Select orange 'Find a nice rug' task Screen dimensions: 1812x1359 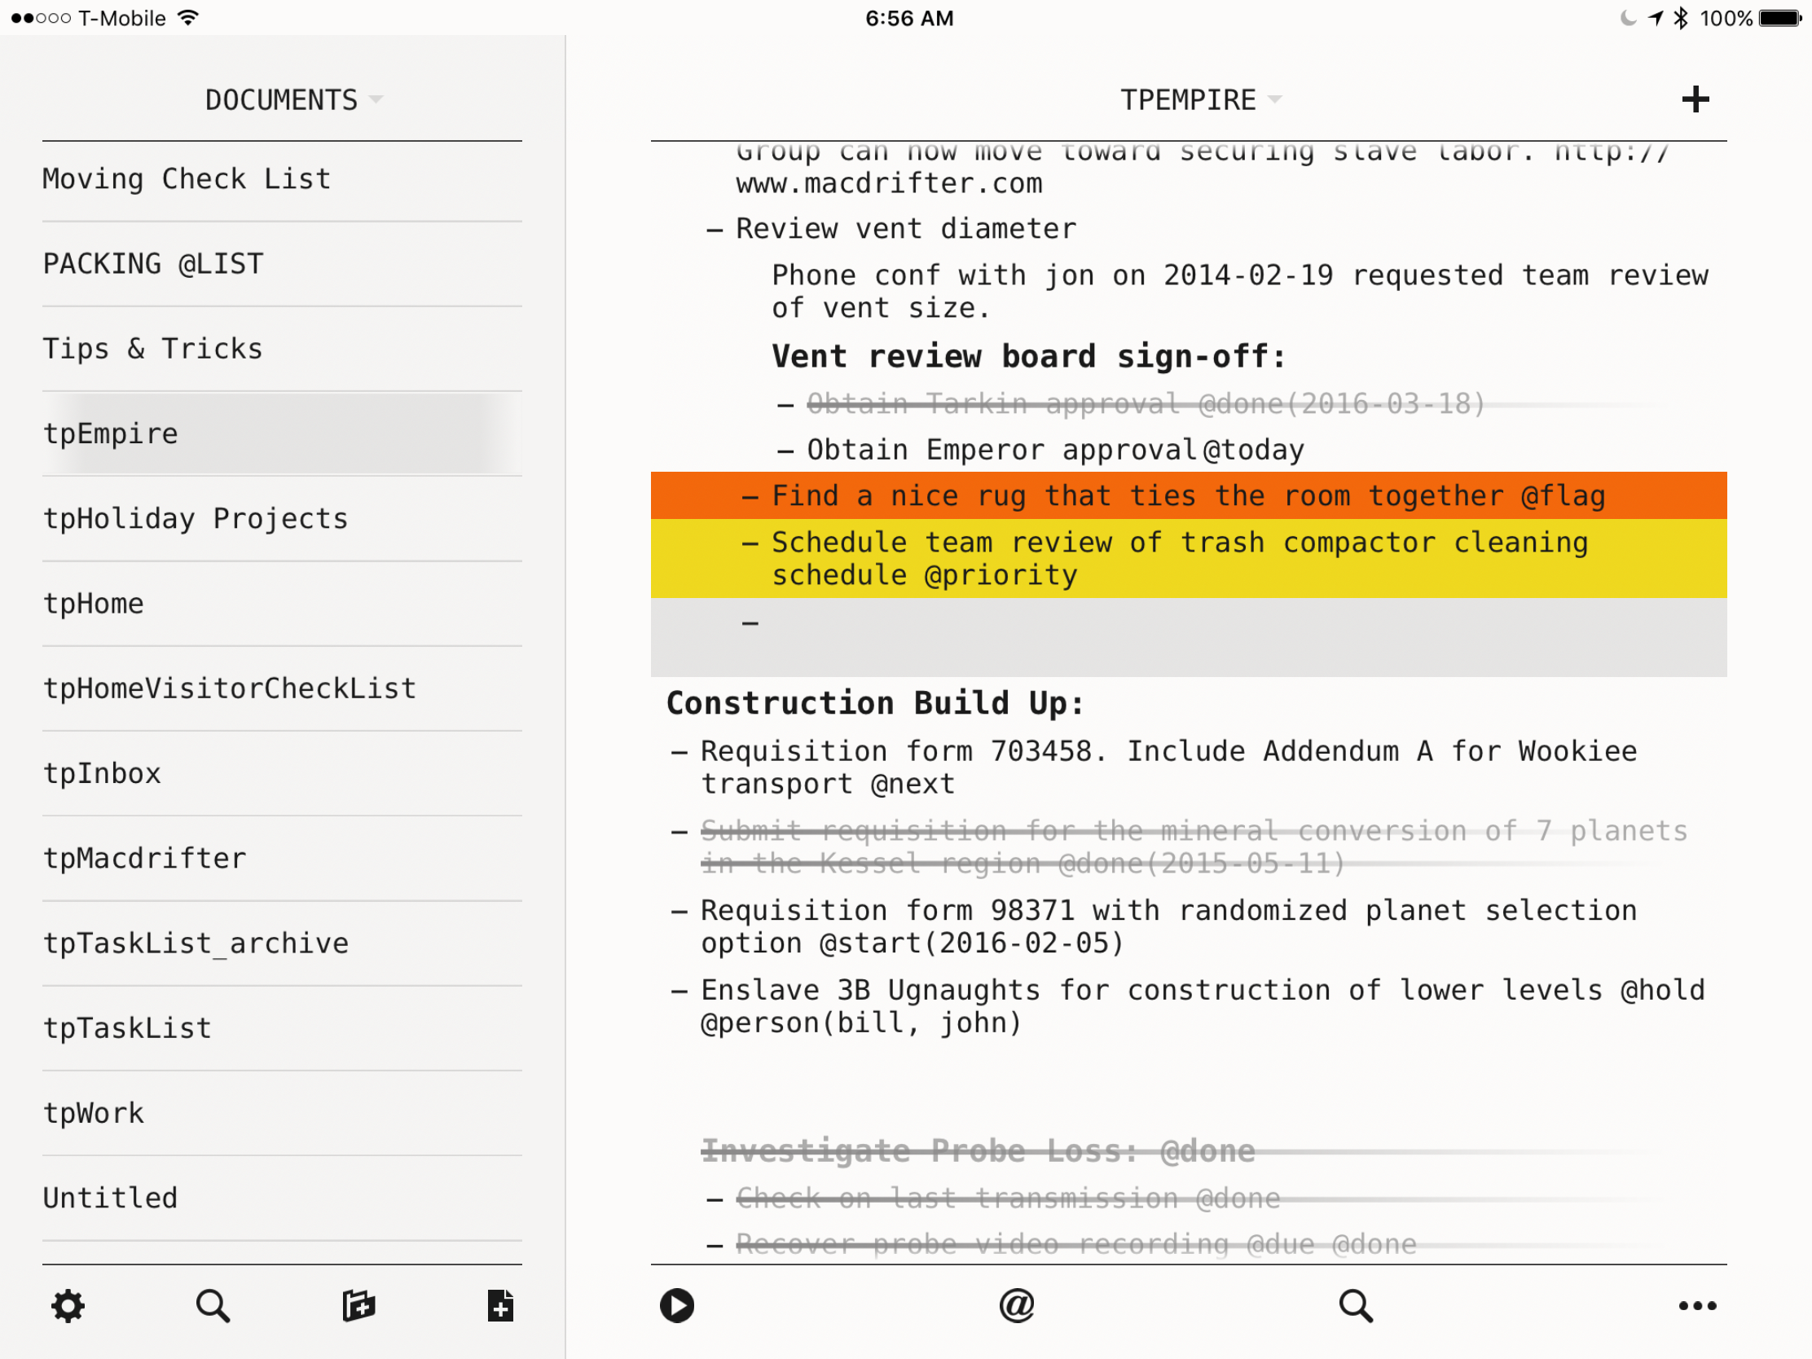tap(1189, 496)
